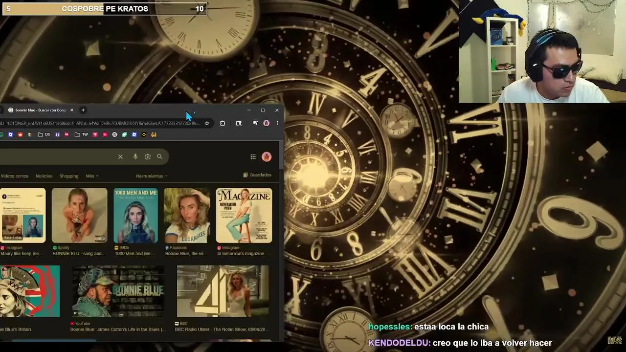
Task: Open 'James Cotton's Life in the Blues' link
Action: [118, 330]
